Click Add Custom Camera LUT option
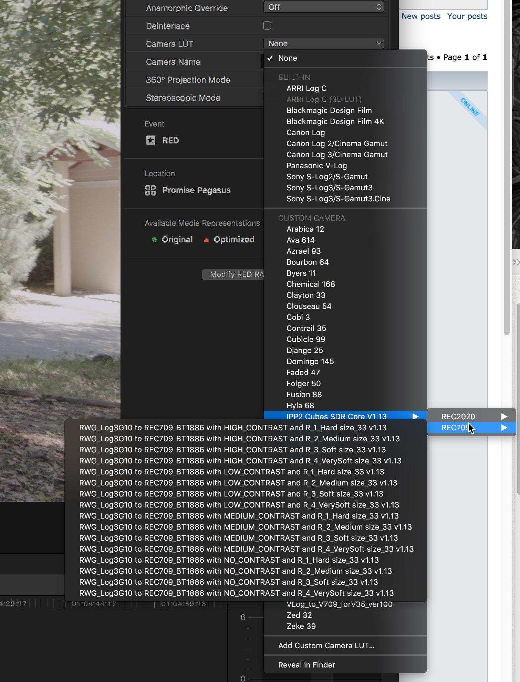The image size is (520, 682). (326, 646)
